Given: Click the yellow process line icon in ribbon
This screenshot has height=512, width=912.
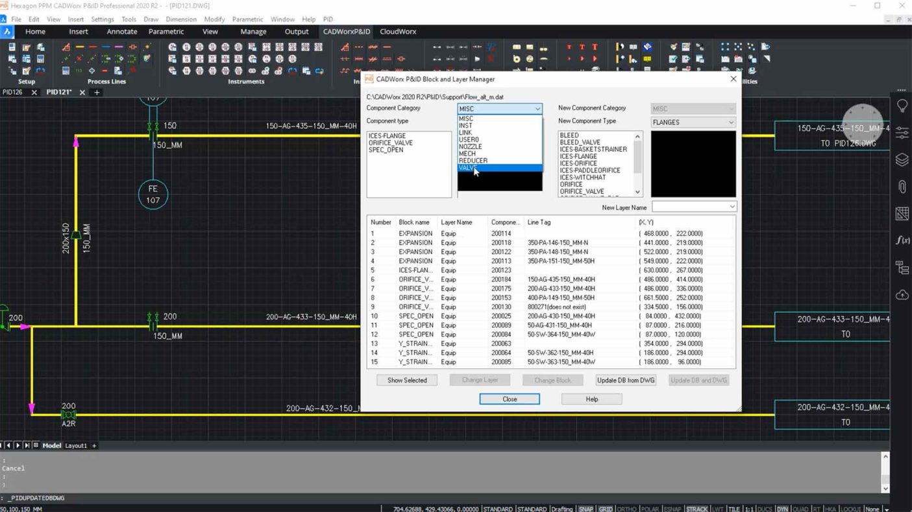Looking at the screenshot, I should (79, 47).
